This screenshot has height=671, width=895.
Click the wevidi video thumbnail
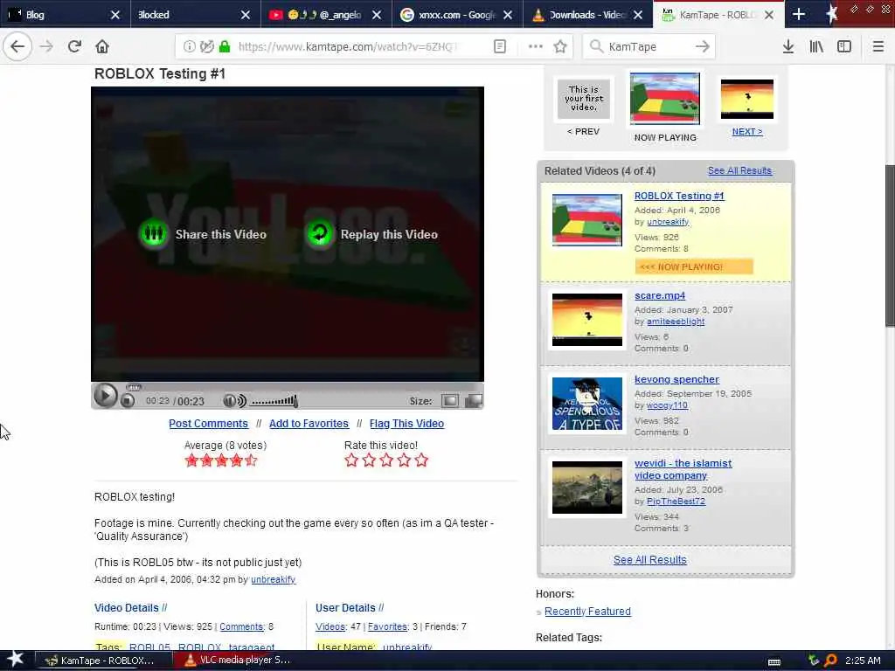coord(586,488)
